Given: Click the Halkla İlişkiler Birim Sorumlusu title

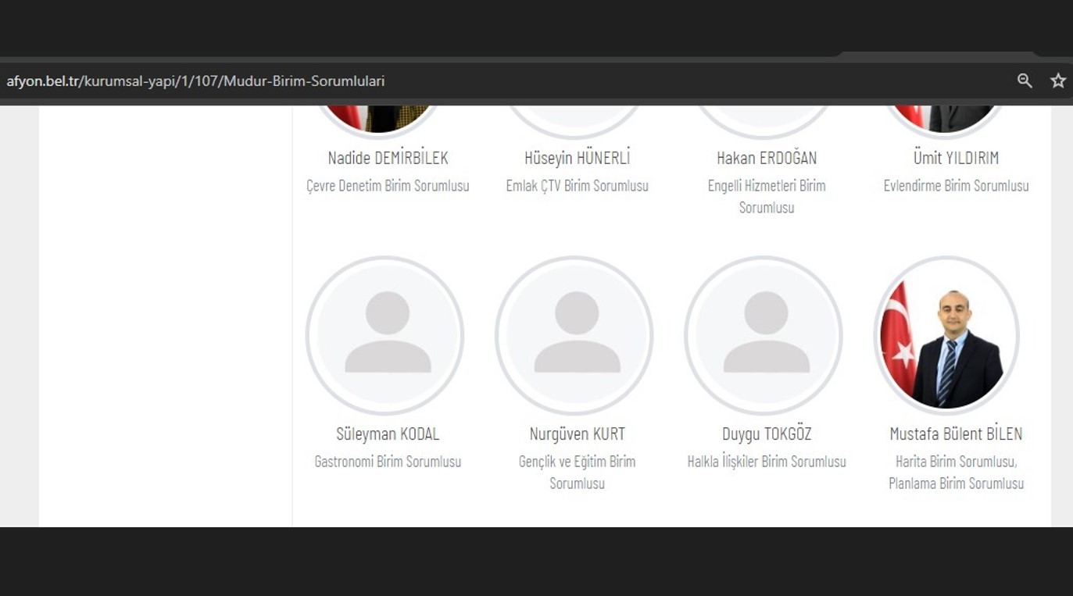Looking at the screenshot, I should (x=766, y=462).
